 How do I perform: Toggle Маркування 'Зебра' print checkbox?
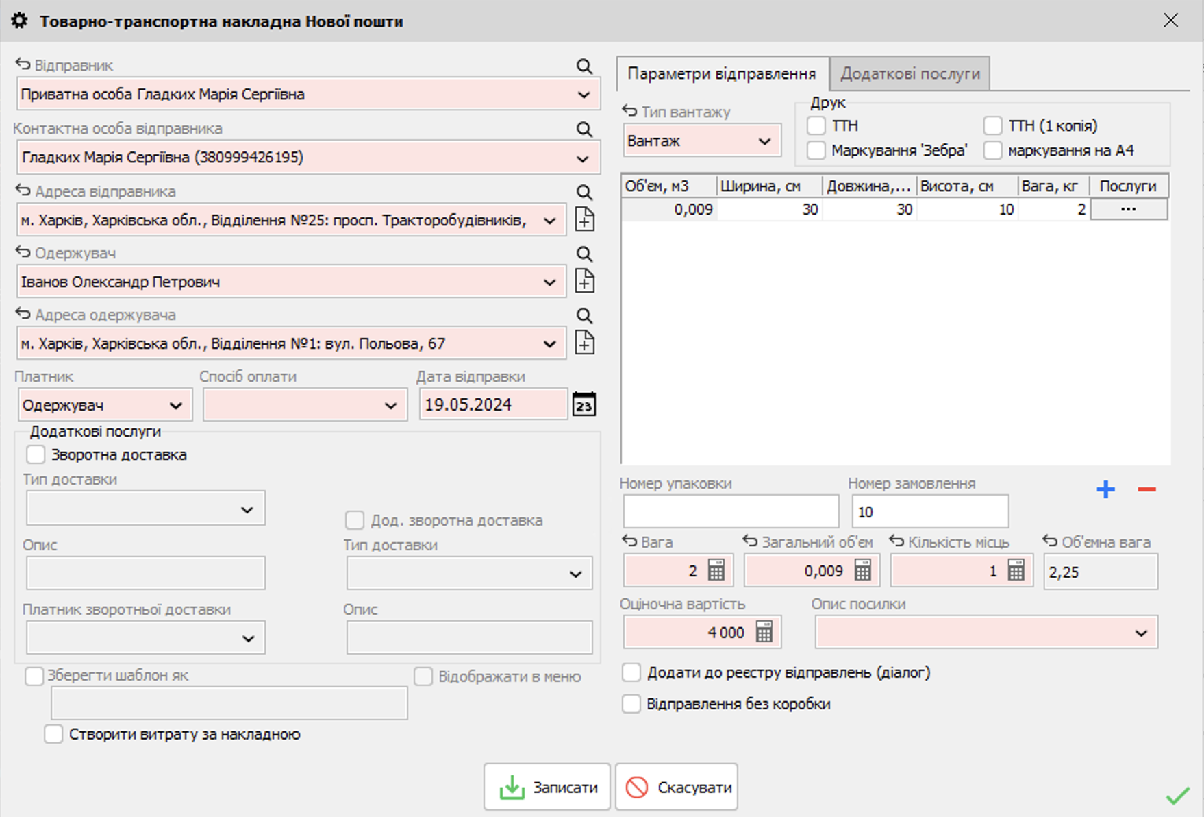pyautogui.click(x=816, y=150)
